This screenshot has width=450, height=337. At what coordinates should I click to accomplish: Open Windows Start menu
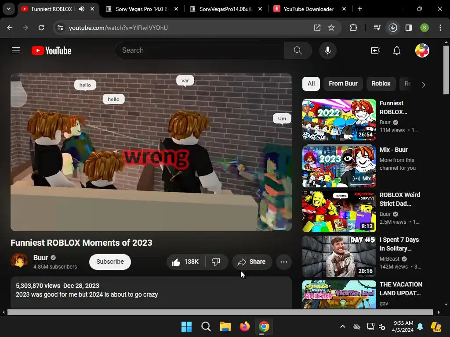186,326
